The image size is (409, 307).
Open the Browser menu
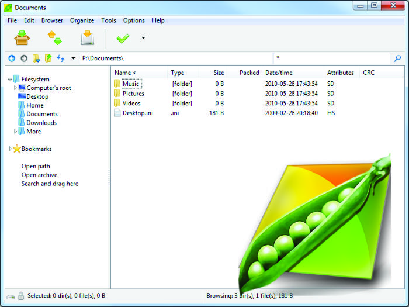click(x=52, y=20)
